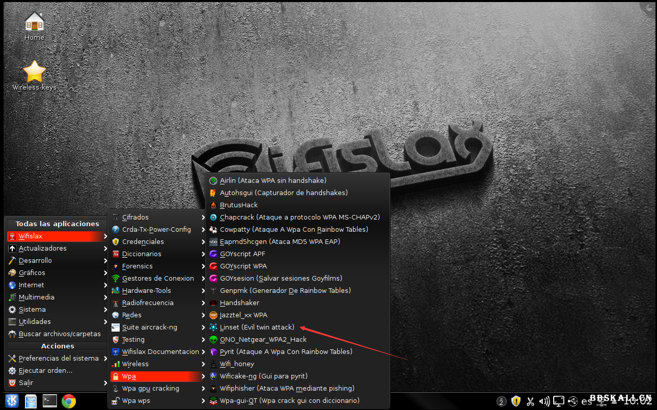Viewport: 657px width, 410px height.
Task: Expand the Internet applications category
Action: [32, 285]
